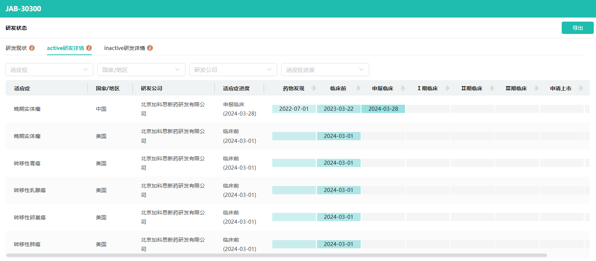The height and width of the screenshot is (261, 596).
Task: Expand the 适应症进度 filter dropdown
Action: [x=325, y=70]
